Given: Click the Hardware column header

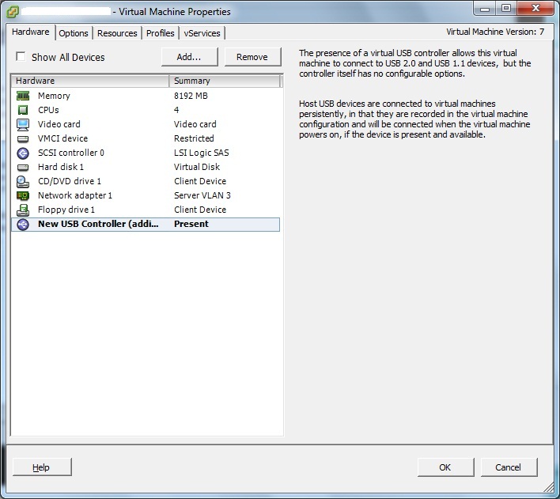Looking at the screenshot, I should tap(90, 81).
